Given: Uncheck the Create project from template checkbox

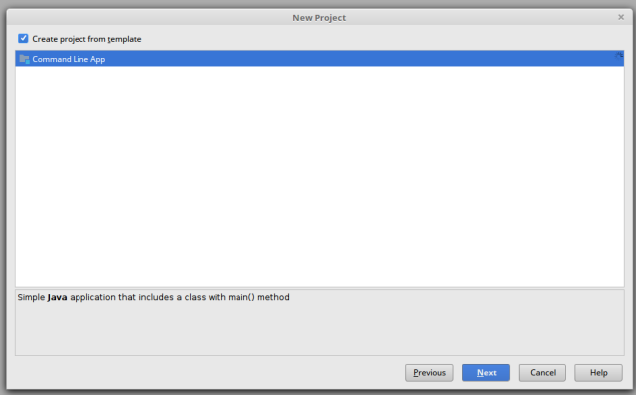Looking at the screenshot, I should (23, 38).
